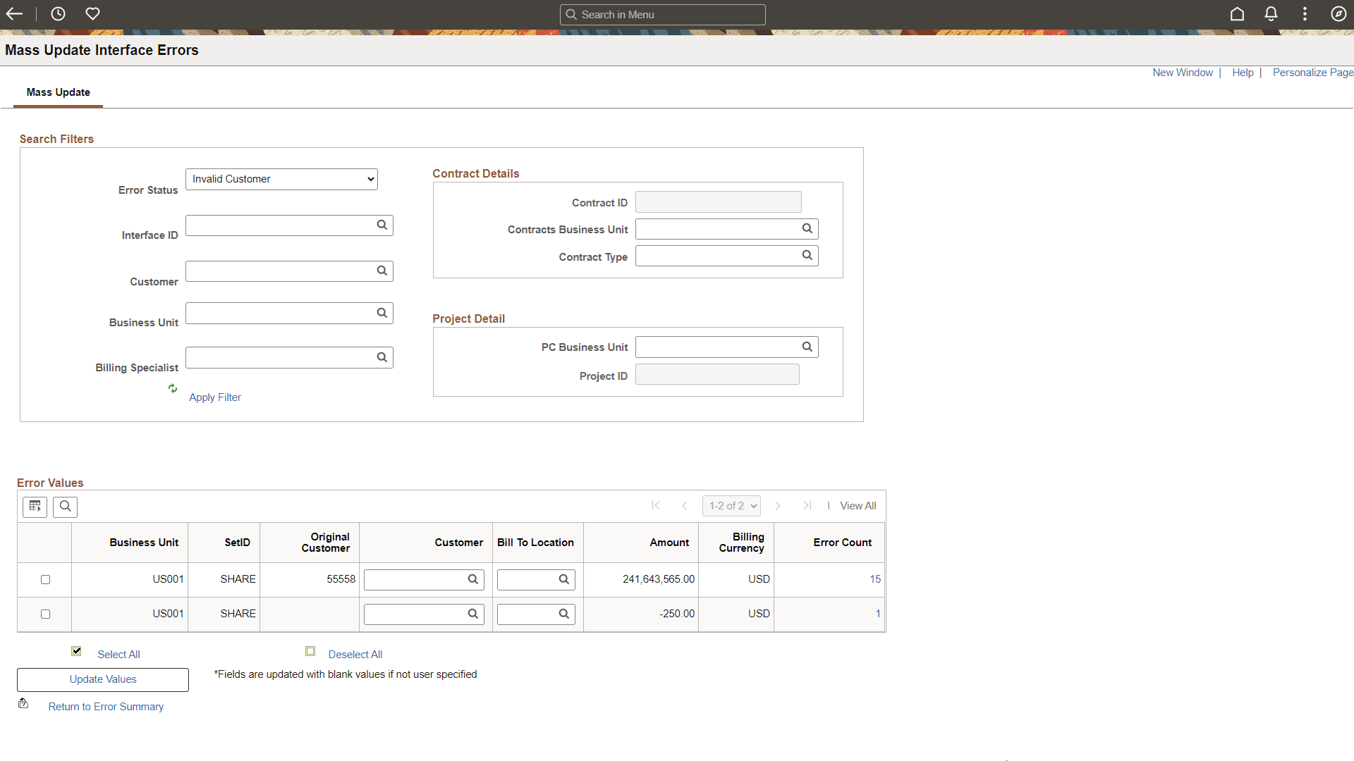Open the three-dot actions menu
This screenshot has width=1354, height=761.
point(1305,14)
